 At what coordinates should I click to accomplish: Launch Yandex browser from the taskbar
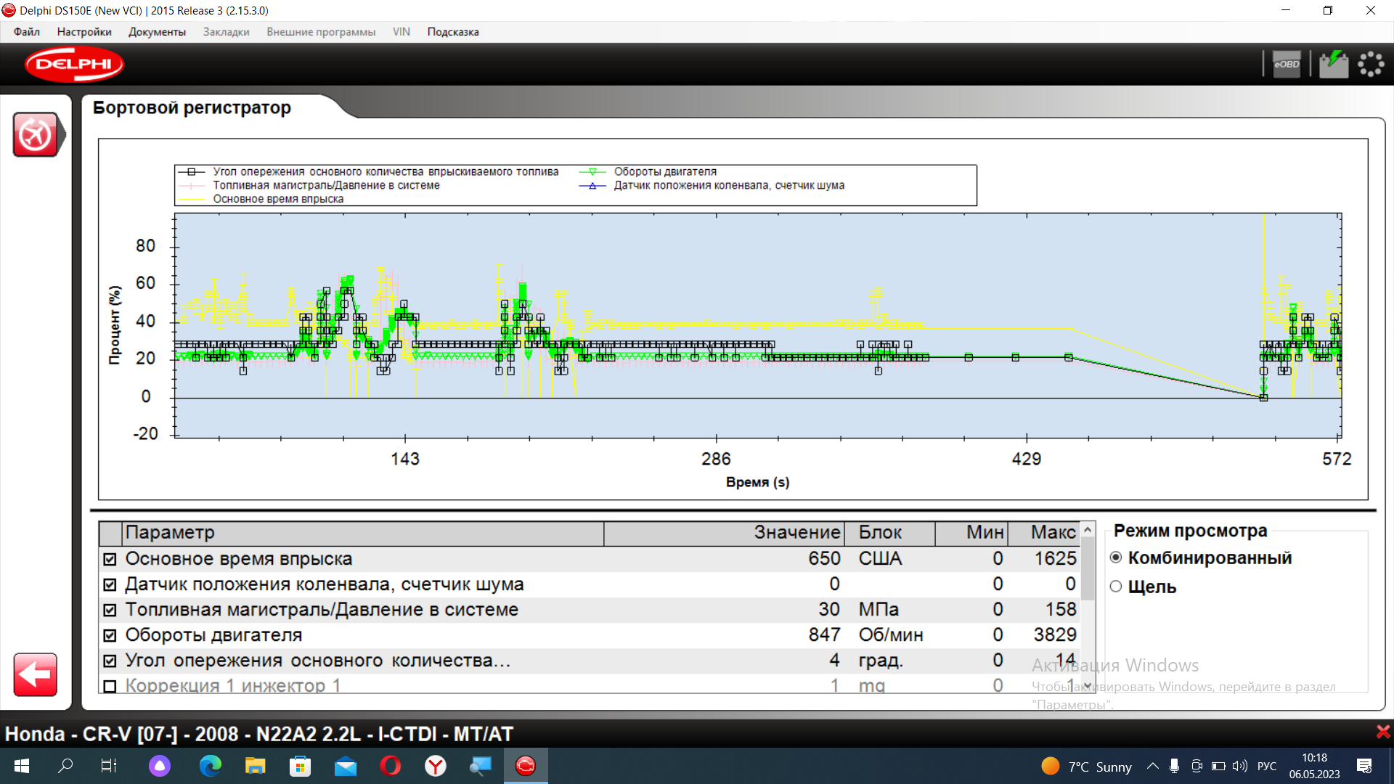pyautogui.click(x=436, y=766)
